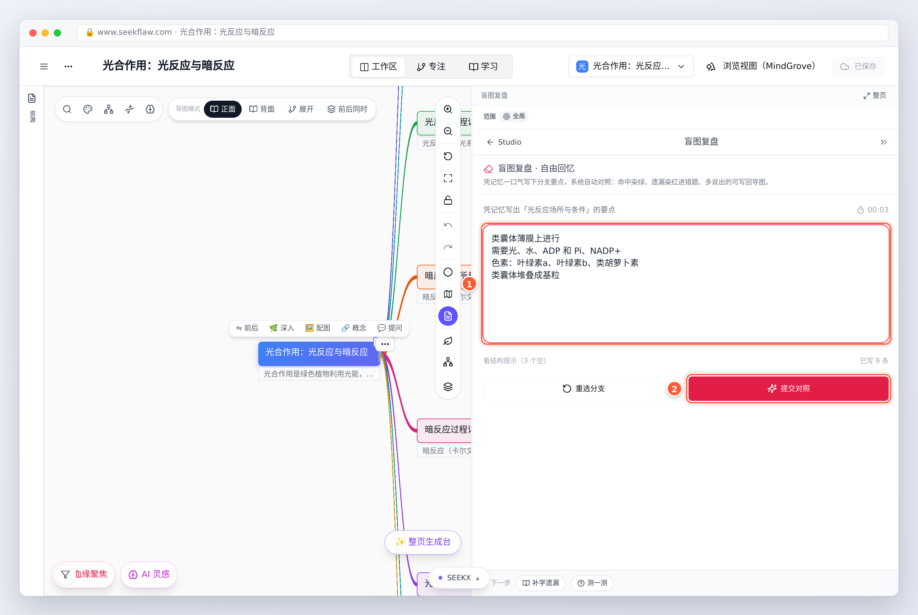Click the layers stack icon in vertical toolbar
Screen dimensions: 918x615
tap(448, 387)
